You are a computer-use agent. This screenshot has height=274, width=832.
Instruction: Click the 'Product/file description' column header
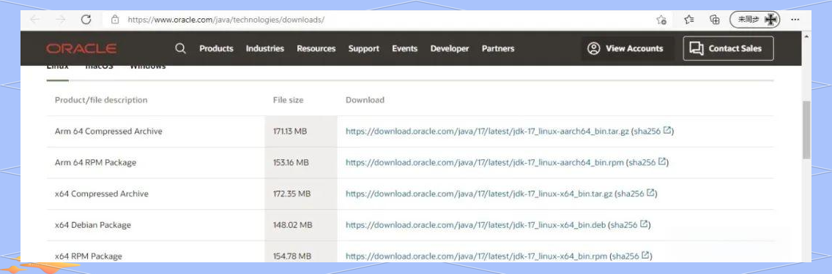[x=101, y=100]
